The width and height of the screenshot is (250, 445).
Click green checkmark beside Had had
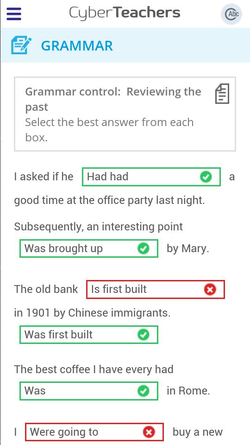tap(206, 177)
